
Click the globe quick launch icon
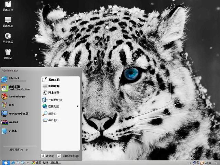pos(18,163)
